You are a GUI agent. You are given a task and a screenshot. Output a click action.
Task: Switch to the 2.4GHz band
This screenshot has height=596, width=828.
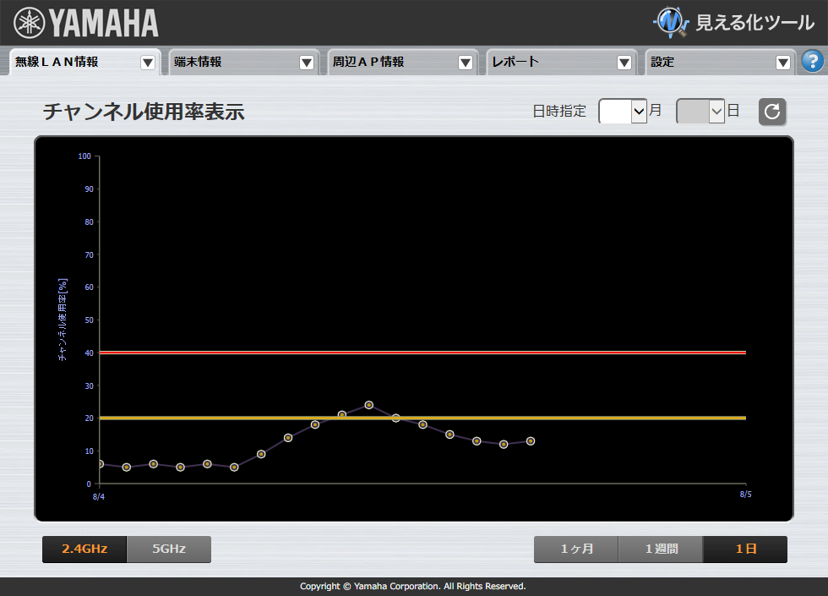84,550
